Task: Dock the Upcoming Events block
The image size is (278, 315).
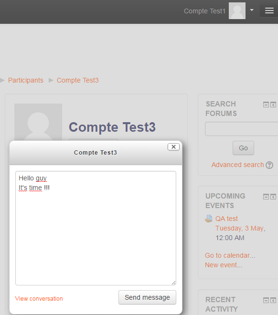Action: (x=273, y=197)
